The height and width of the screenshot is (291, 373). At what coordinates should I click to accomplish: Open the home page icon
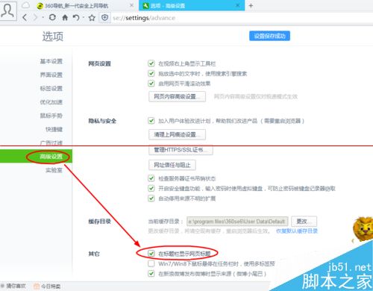[x=65, y=17]
